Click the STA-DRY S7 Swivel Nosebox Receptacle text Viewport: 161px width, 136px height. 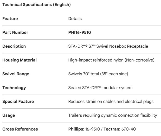coord(108,46)
